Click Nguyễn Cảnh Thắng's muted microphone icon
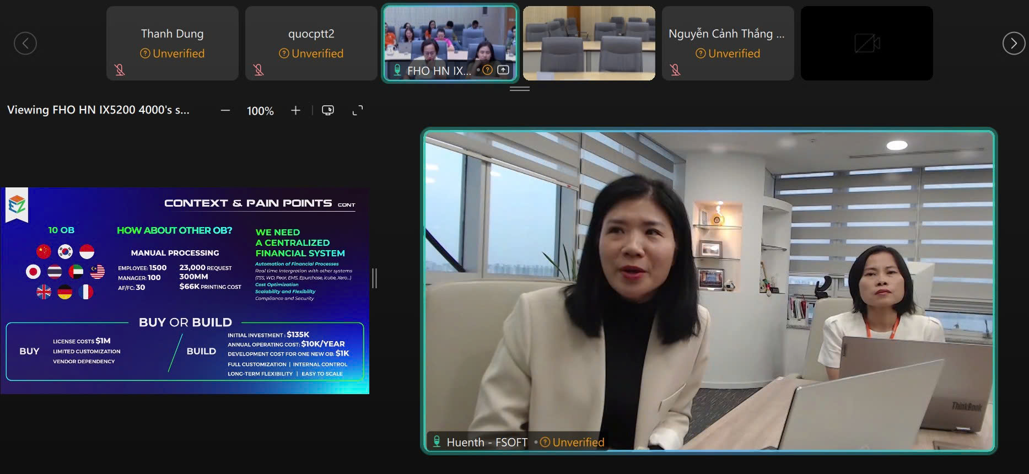 tap(675, 70)
